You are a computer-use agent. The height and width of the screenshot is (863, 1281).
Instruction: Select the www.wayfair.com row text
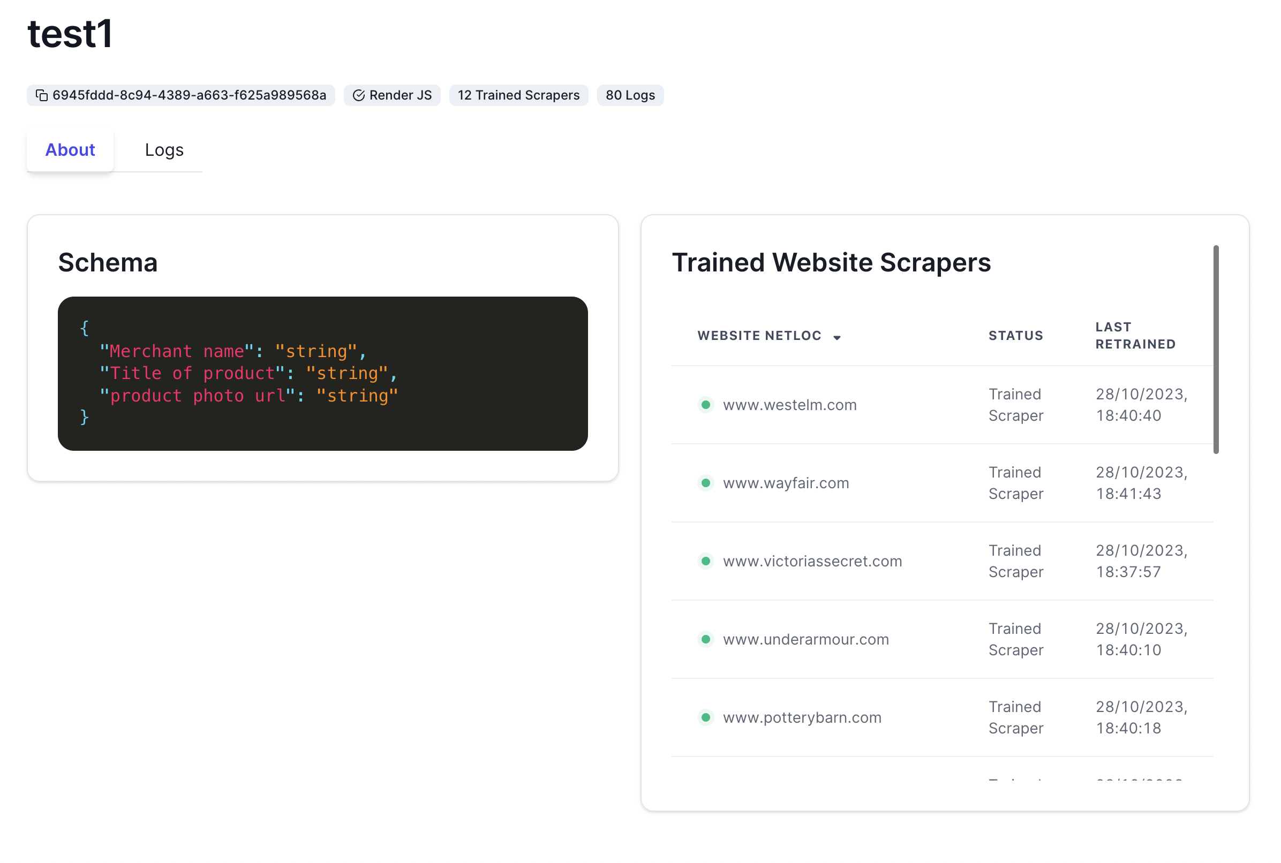point(786,483)
